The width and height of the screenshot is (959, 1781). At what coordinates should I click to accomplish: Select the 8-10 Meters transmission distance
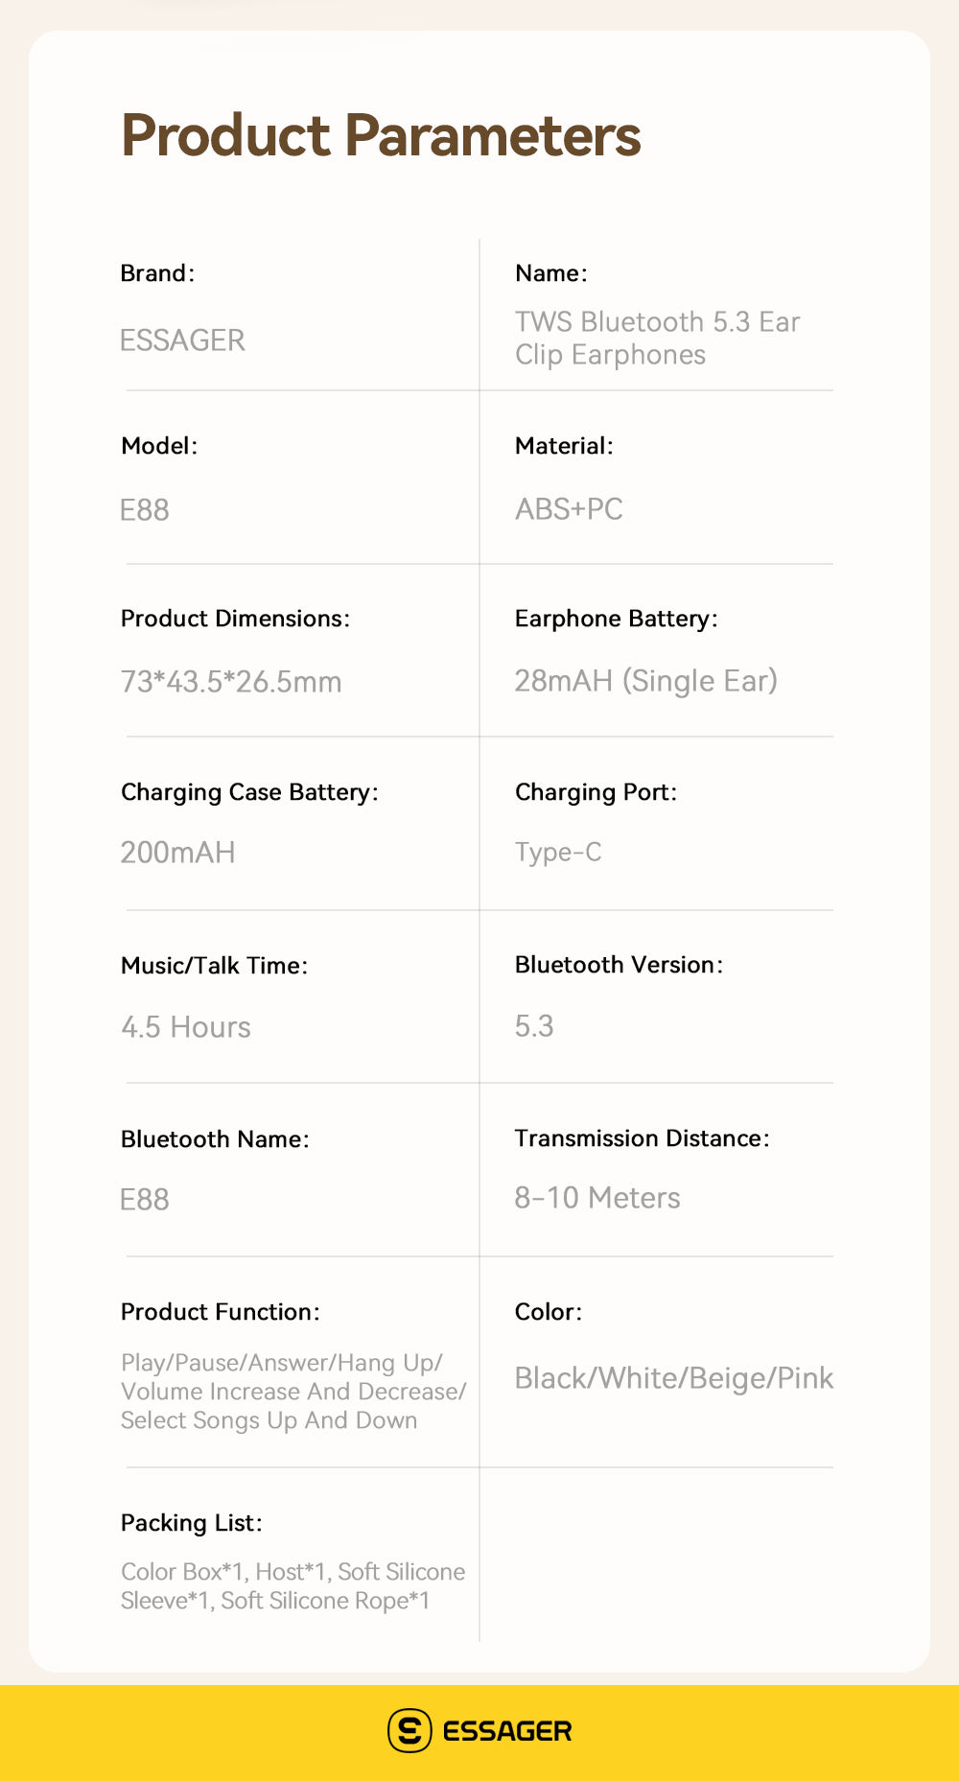(597, 1198)
